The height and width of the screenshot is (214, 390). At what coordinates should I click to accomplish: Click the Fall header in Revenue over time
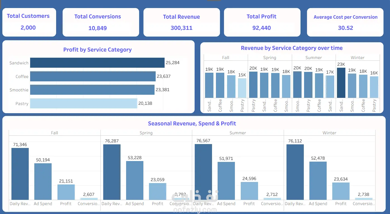226,58
